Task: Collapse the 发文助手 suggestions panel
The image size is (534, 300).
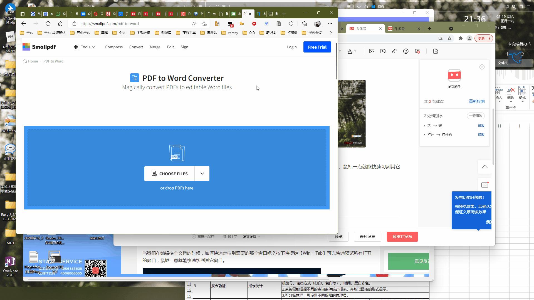Action: (x=482, y=67)
